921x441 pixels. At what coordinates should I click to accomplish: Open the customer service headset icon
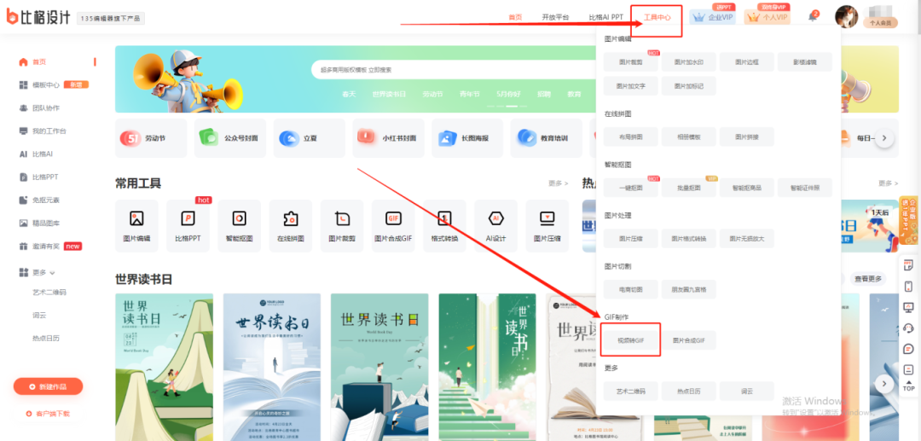(908, 328)
